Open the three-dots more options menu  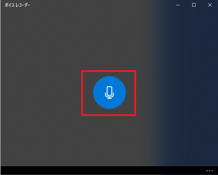210,171
